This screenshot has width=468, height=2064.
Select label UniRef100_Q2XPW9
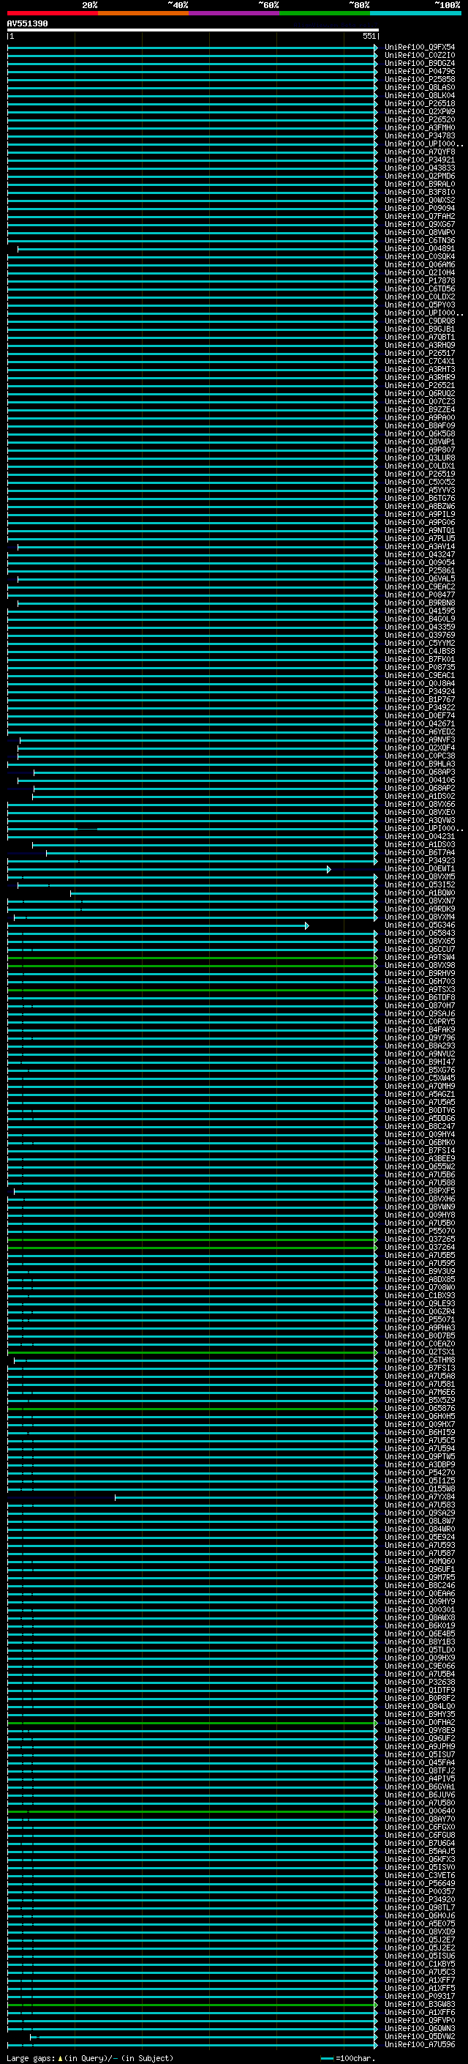pos(419,111)
